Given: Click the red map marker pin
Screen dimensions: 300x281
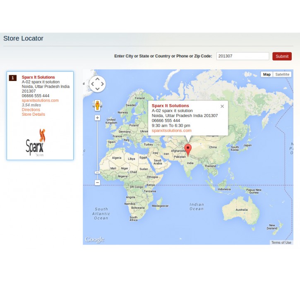Looking at the screenshot, I should [x=188, y=150].
